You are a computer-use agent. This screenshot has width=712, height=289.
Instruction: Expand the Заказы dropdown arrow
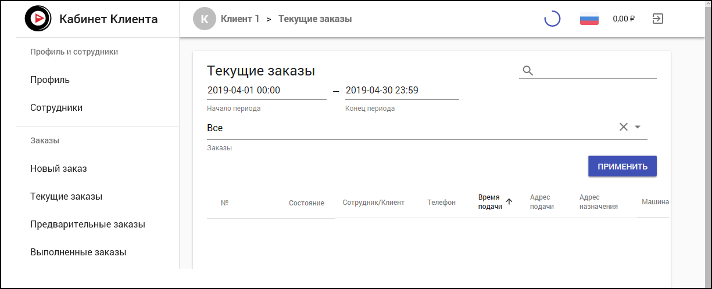click(637, 127)
